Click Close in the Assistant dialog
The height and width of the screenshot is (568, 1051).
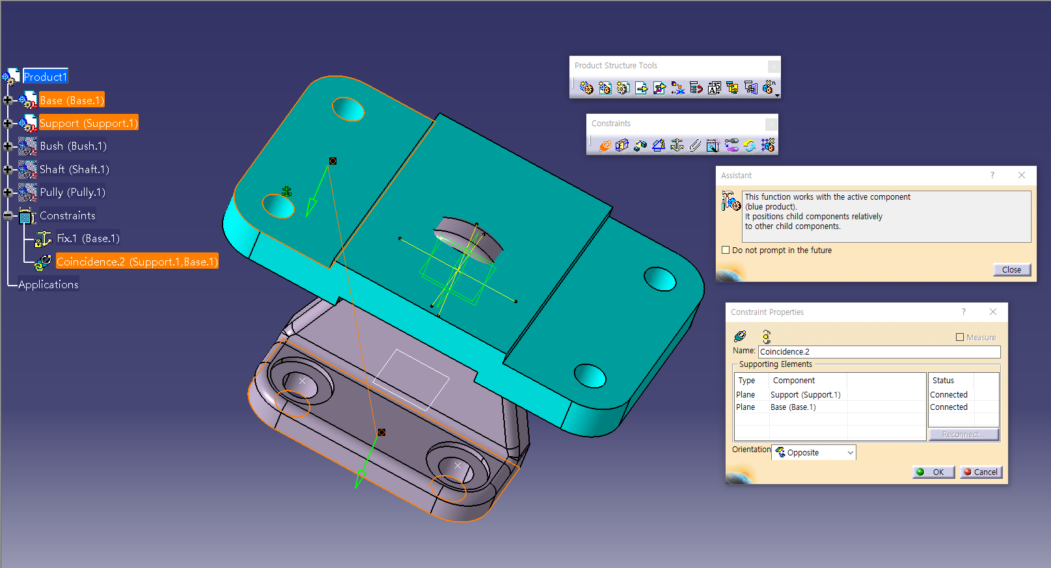click(1012, 269)
